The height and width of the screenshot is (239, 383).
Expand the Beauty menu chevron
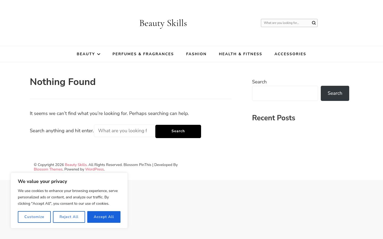(x=99, y=54)
